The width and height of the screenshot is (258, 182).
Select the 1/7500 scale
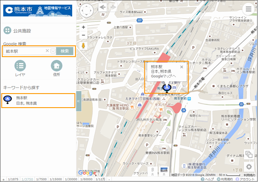click(x=41, y=179)
